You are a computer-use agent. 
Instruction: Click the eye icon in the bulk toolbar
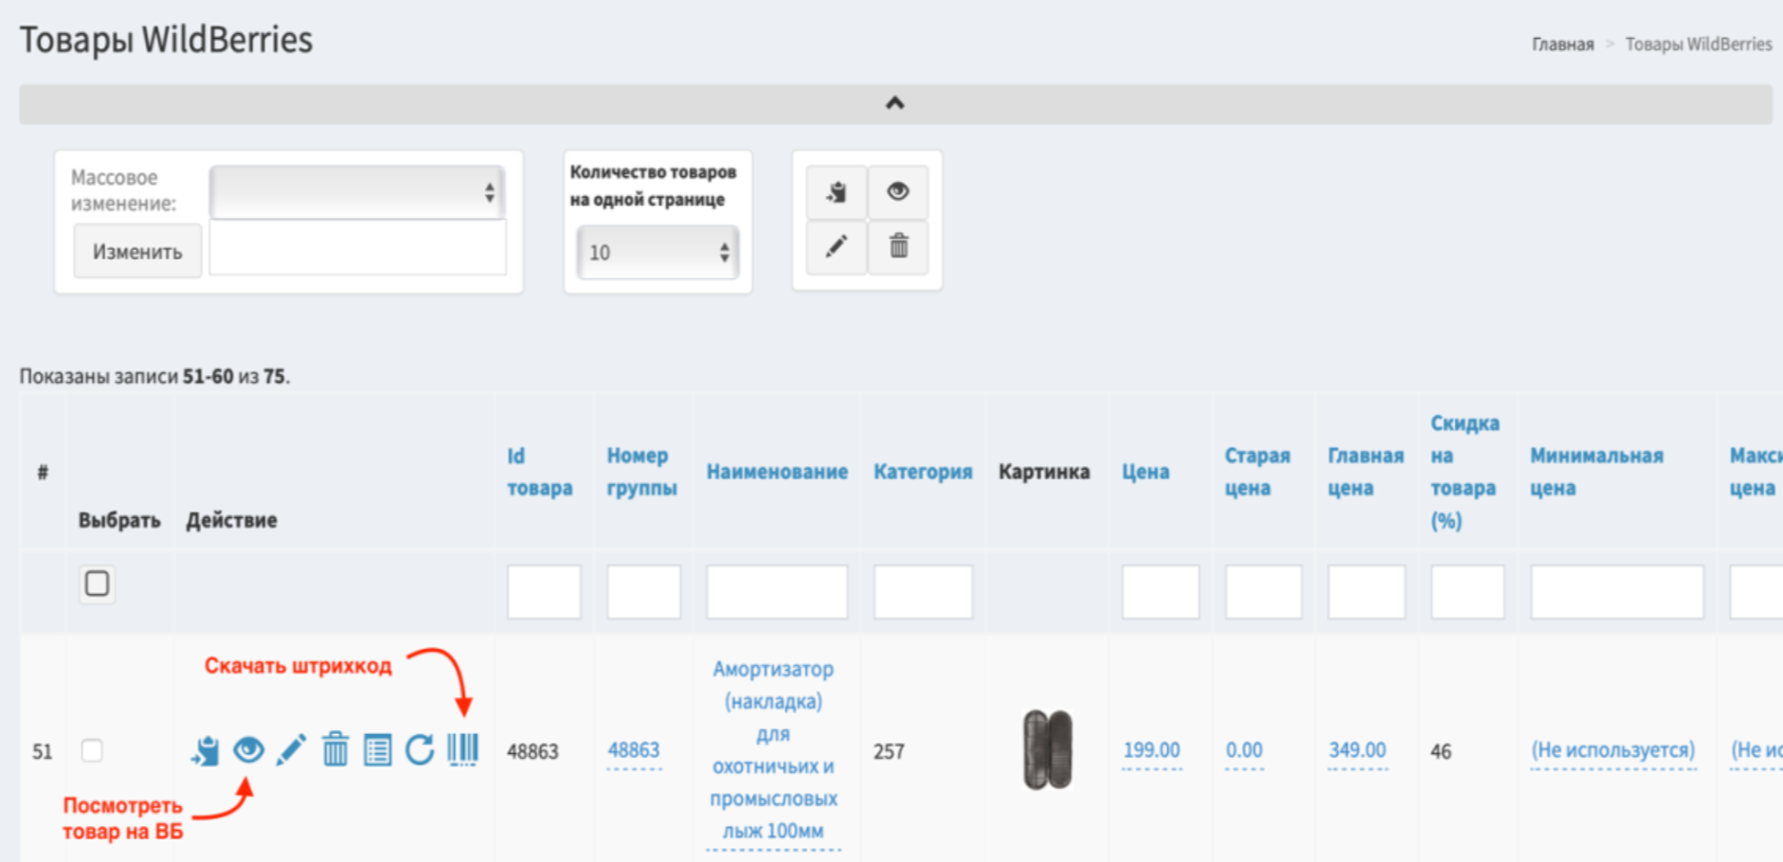click(x=898, y=192)
